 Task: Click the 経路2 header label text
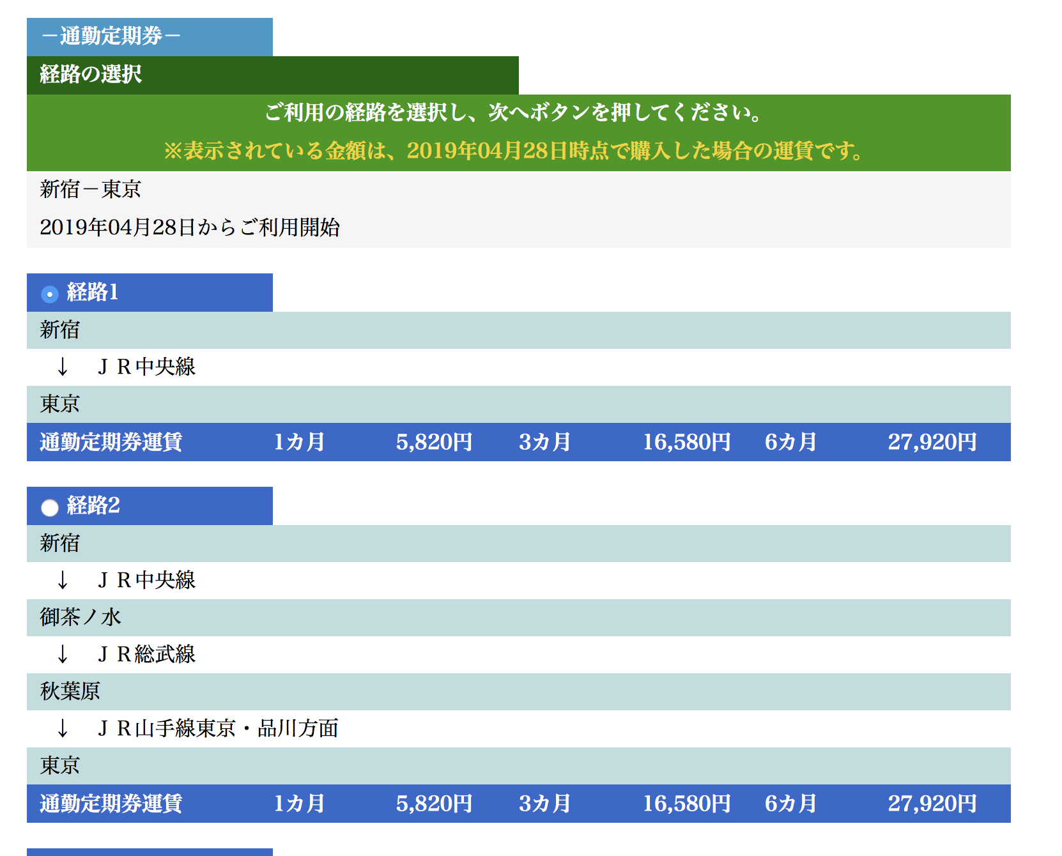click(93, 506)
